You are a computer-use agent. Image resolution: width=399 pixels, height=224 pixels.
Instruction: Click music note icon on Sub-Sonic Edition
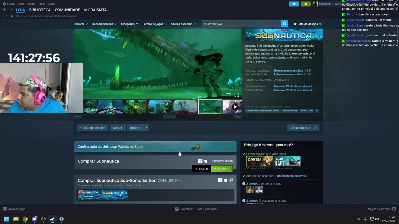point(231,180)
